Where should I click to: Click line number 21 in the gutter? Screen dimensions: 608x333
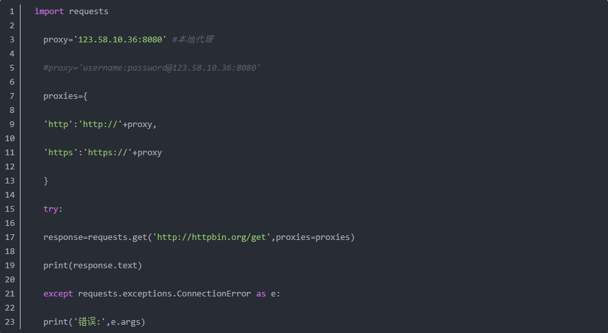(x=10, y=294)
